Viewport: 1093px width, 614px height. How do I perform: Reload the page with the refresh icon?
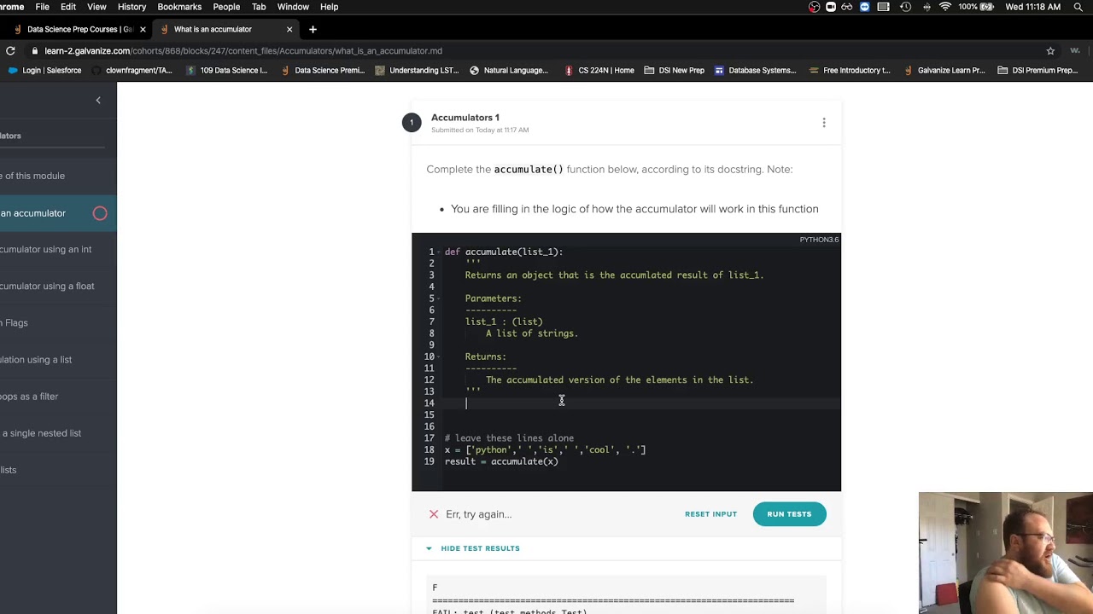[10, 50]
